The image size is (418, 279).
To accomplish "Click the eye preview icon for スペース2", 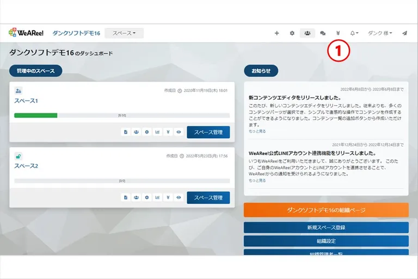I will [179, 197].
